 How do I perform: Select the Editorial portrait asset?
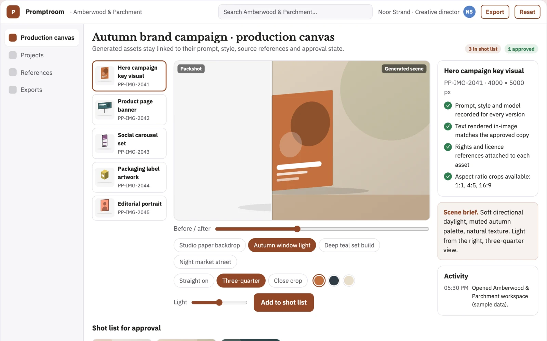[129, 208]
